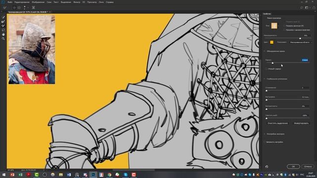Viewport: 317px width, 178px height.
Task: Click the workspace layout icon at top right
Action: [x=307, y=8]
